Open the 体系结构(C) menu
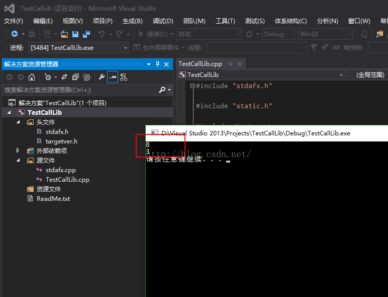 click(291, 21)
